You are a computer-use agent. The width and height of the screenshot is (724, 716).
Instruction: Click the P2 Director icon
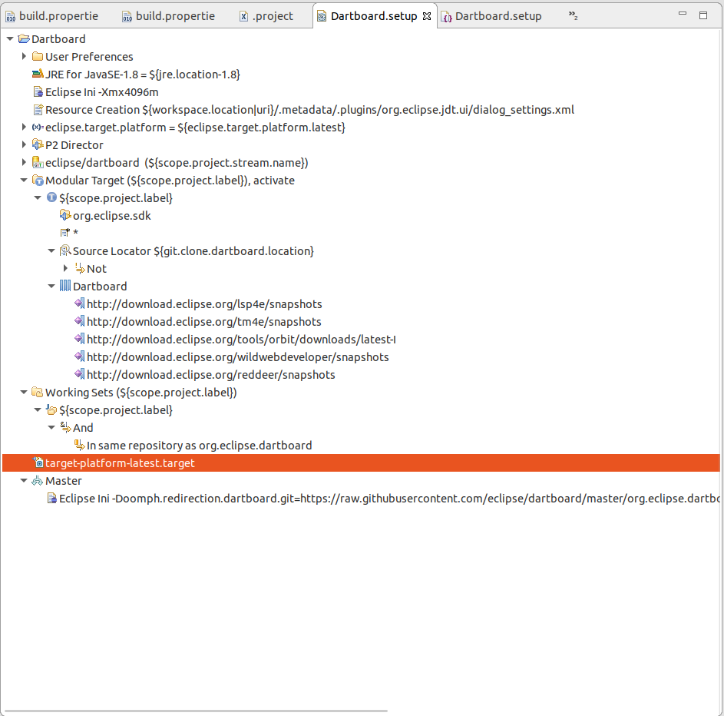(x=38, y=144)
